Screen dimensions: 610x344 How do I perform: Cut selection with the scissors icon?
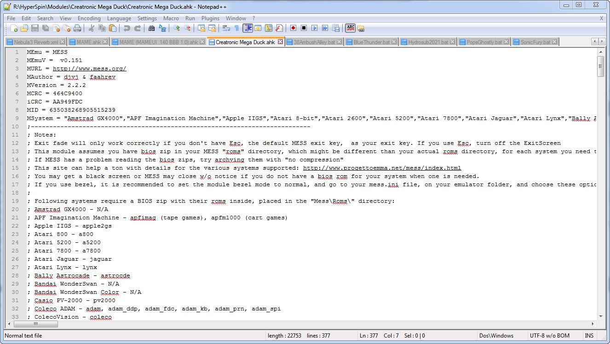(92, 28)
